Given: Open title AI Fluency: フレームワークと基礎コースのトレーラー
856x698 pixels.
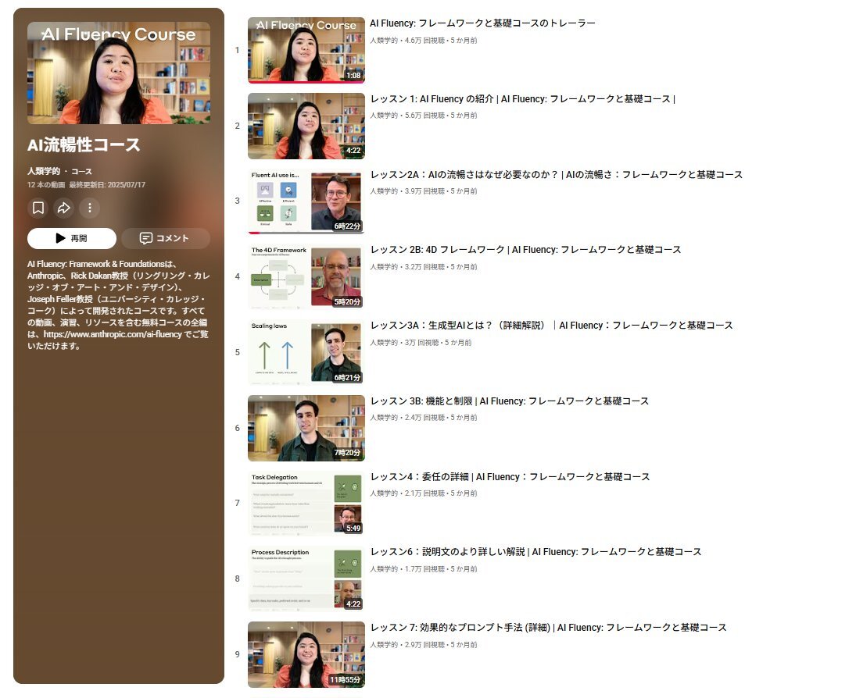Looking at the screenshot, I should click(x=482, y=23).
